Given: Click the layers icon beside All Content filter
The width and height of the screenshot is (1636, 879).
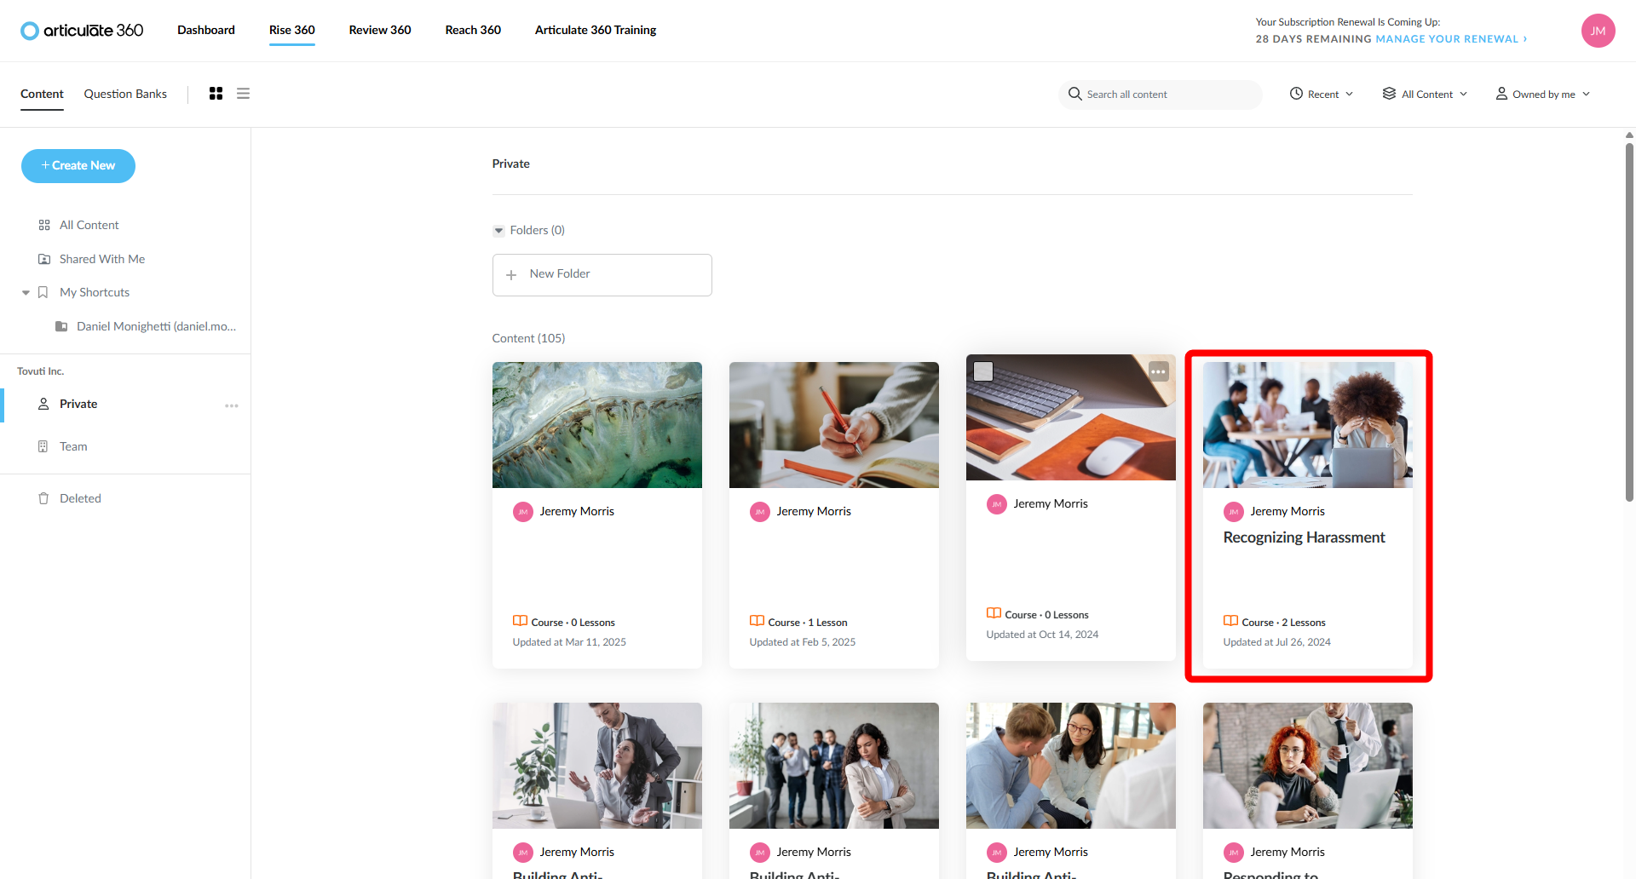Looking at the screenshot, I should tap(1389, 94).
